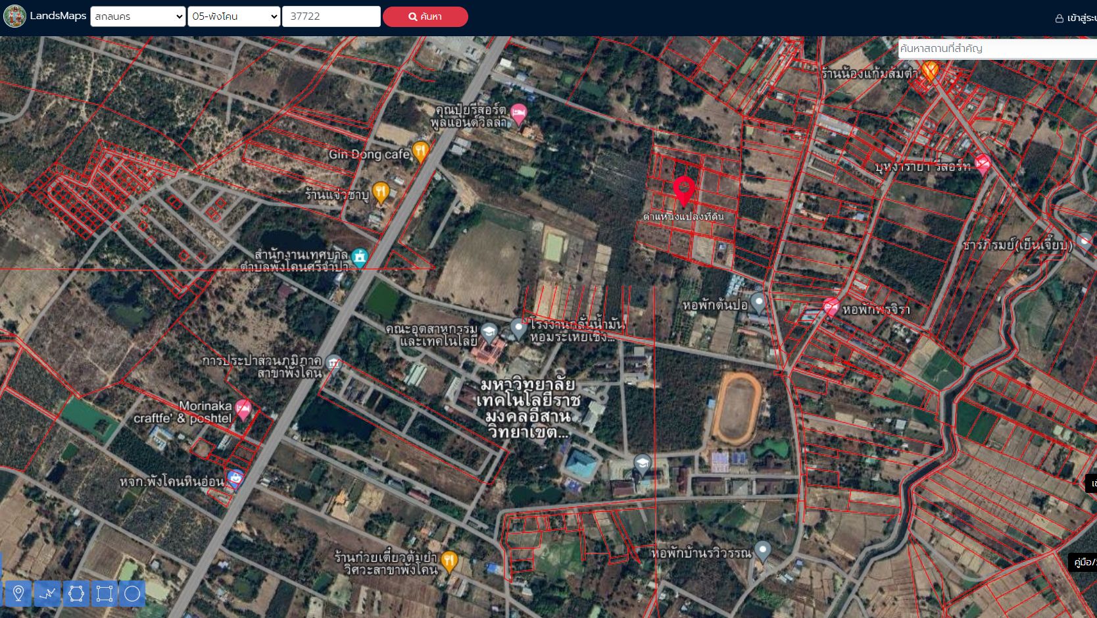This screenshot has height=618, width=1097.
Task: Click the หจก.พังโคนหินอ่อน shop marker
Action: (235, 478)
